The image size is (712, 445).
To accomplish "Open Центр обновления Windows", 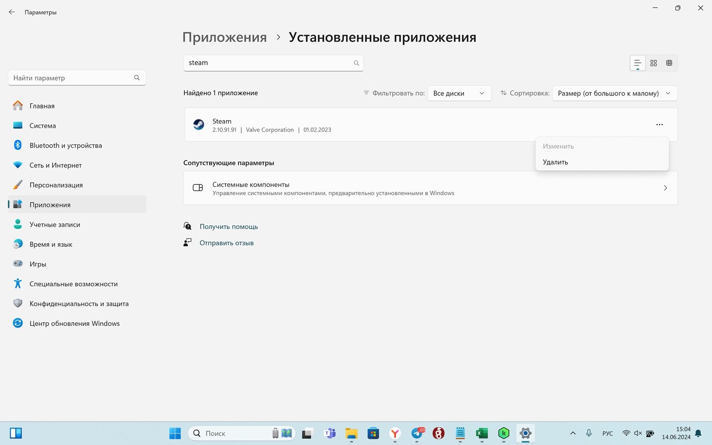I will [x=77, y=323].
